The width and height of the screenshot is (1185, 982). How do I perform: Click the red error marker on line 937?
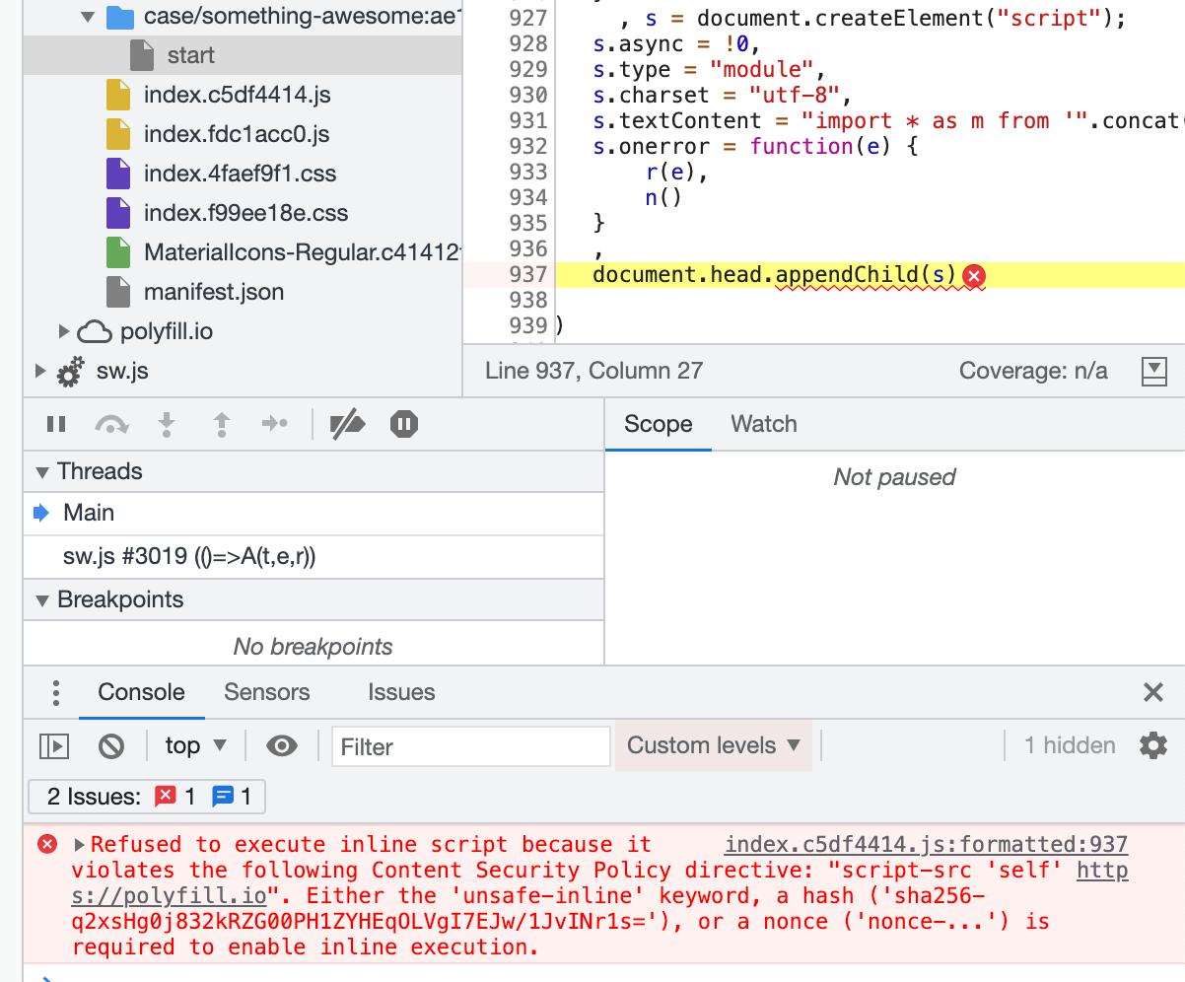tap(974, 276)
